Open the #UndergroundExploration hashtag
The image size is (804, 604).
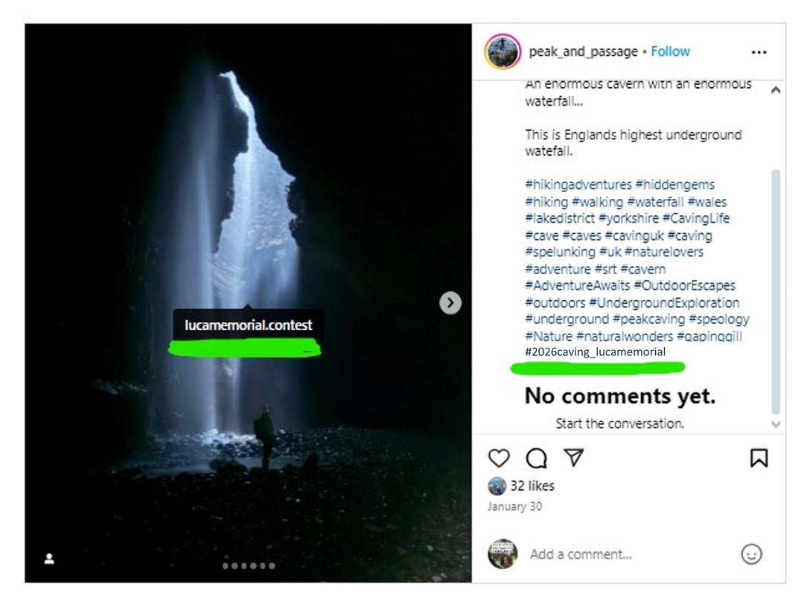(x=664, y=302)
